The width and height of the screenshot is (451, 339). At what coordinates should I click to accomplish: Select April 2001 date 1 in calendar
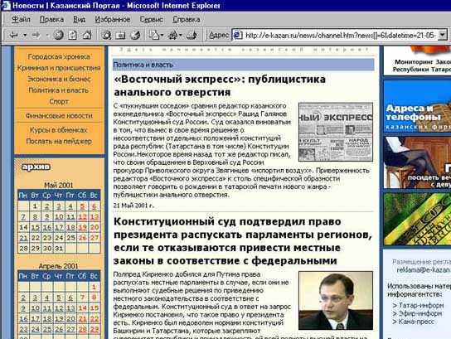coord(94,287)
